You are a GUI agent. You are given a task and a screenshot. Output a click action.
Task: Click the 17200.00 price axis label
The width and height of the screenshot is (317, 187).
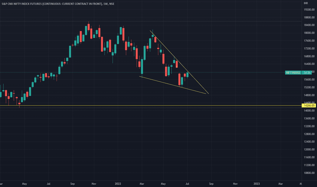pos(309,49)
